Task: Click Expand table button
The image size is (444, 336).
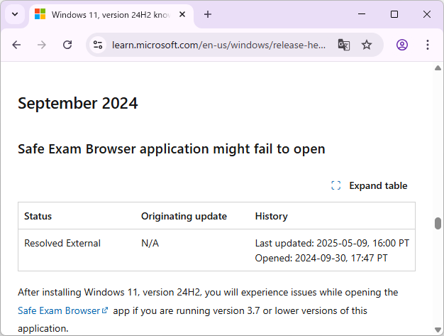Action: pos(370,185)
